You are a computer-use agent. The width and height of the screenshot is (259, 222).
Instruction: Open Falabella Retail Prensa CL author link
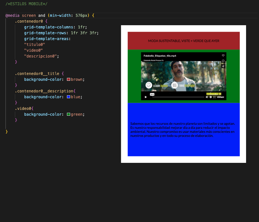(154, 60)
